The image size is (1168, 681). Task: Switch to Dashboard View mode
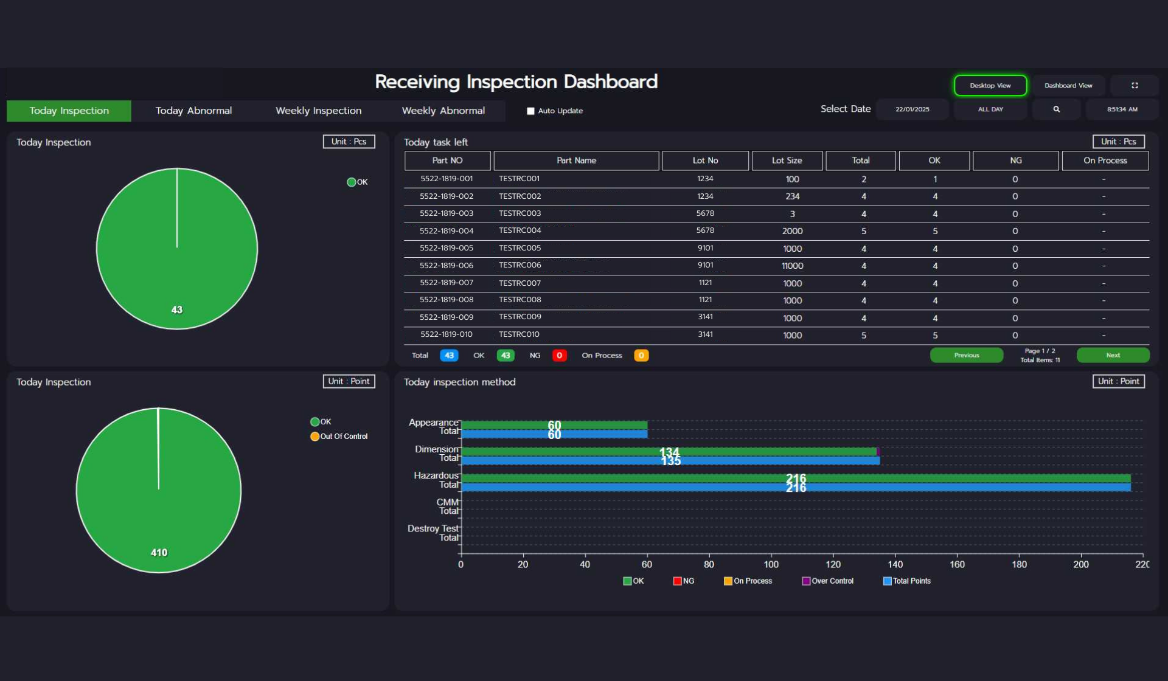[1068, 86]
